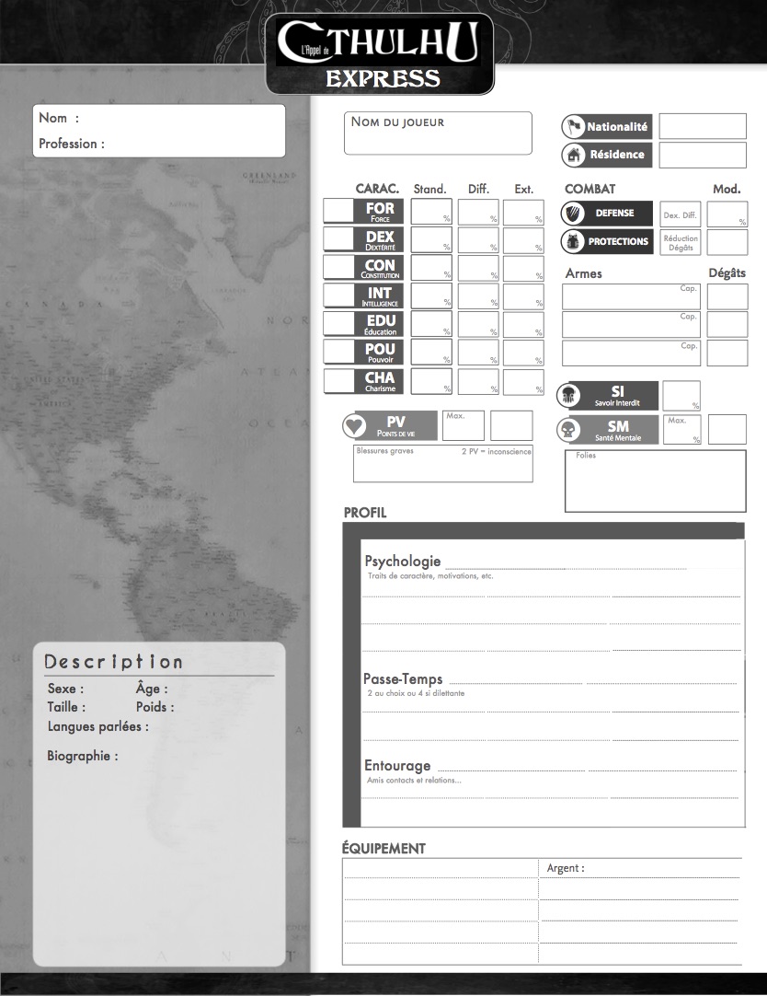Click the Passe-Temps heading
This screenshot has width=767, height=996.
[x=403, y=679]
